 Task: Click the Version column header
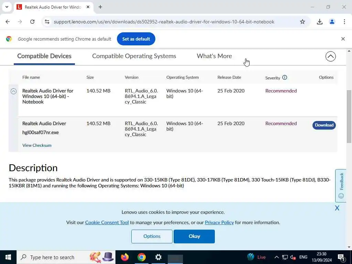[x=132, y=77]
